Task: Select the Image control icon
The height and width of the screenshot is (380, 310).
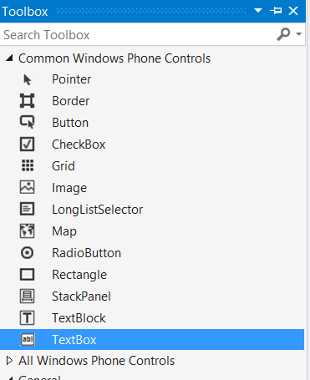Action: pyautogui.click(x=27, y=187)
